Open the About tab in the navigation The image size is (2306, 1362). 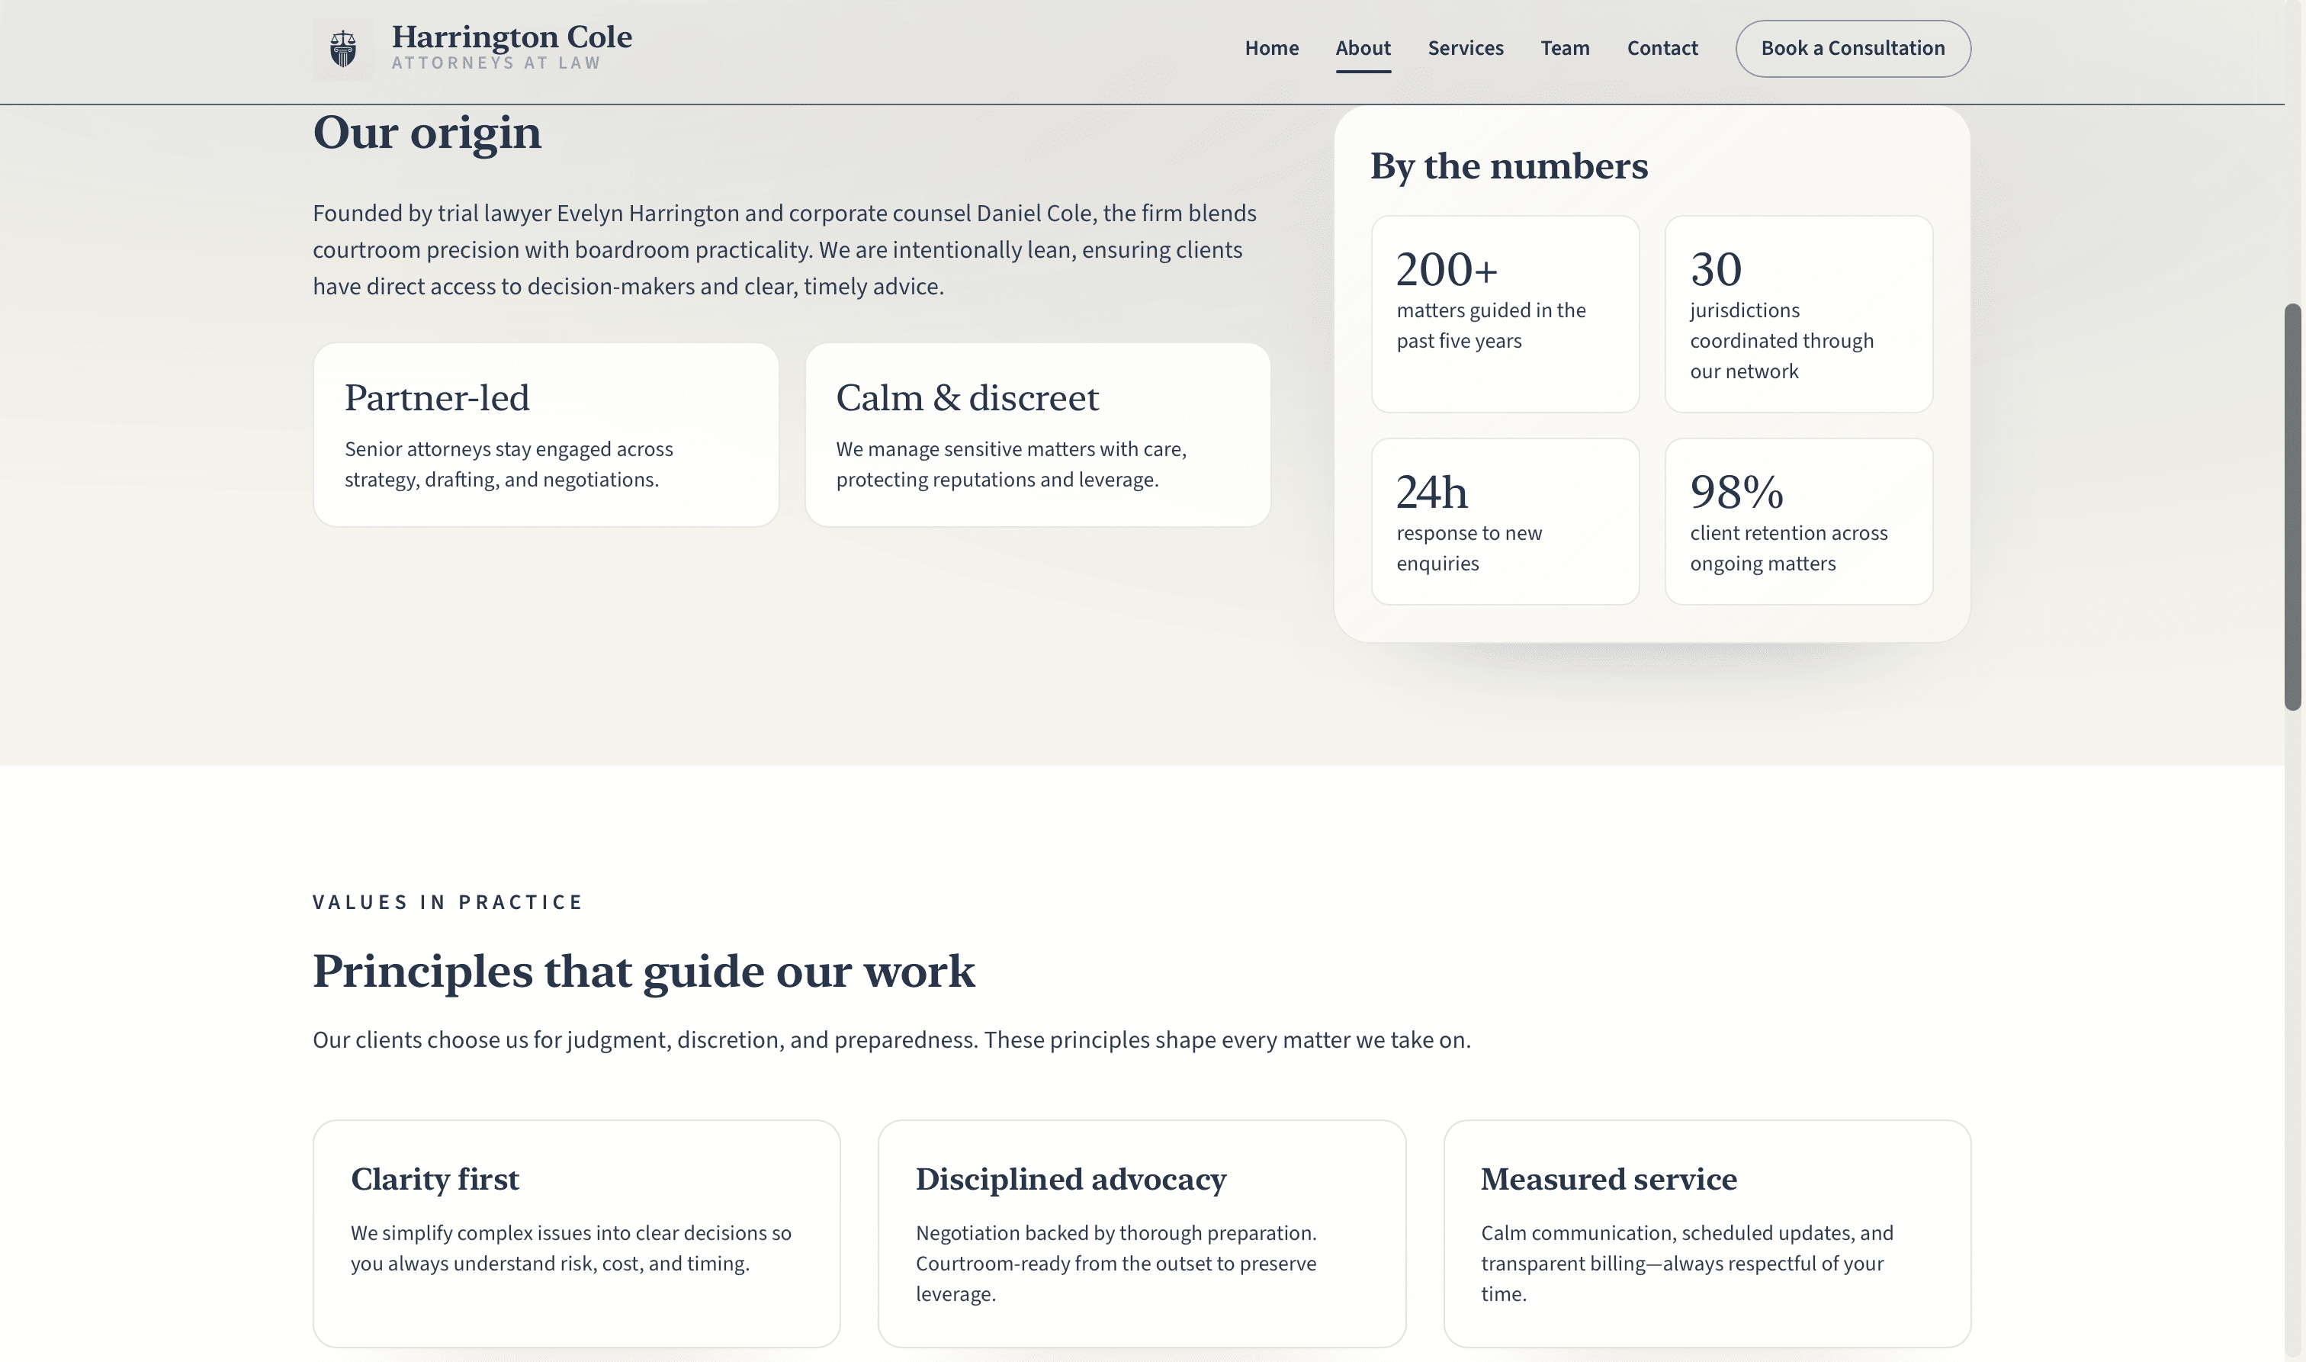pos(1363,48)
